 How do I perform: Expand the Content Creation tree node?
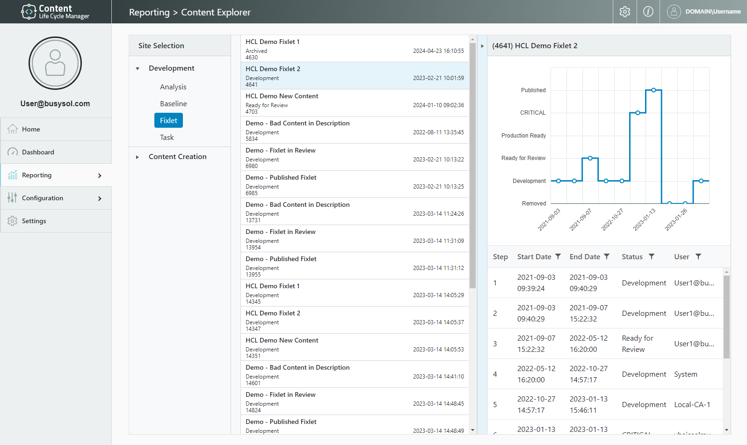point(138,157)
